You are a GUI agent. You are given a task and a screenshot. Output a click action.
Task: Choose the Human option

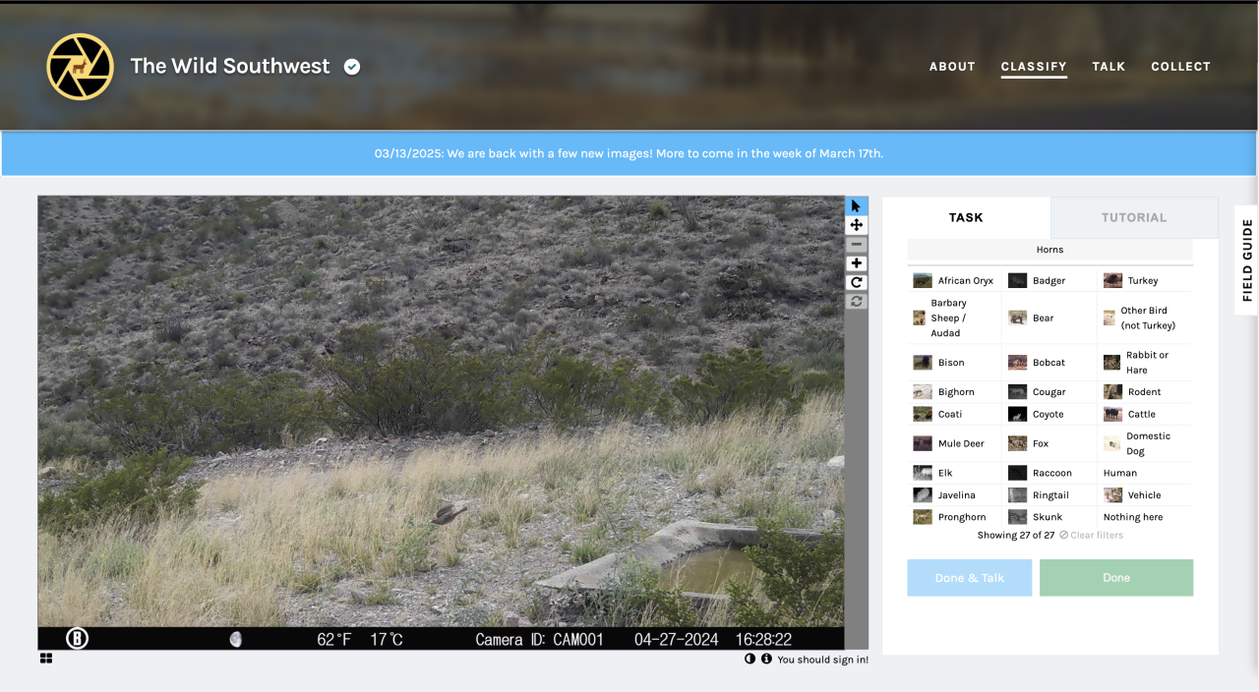1144,473
